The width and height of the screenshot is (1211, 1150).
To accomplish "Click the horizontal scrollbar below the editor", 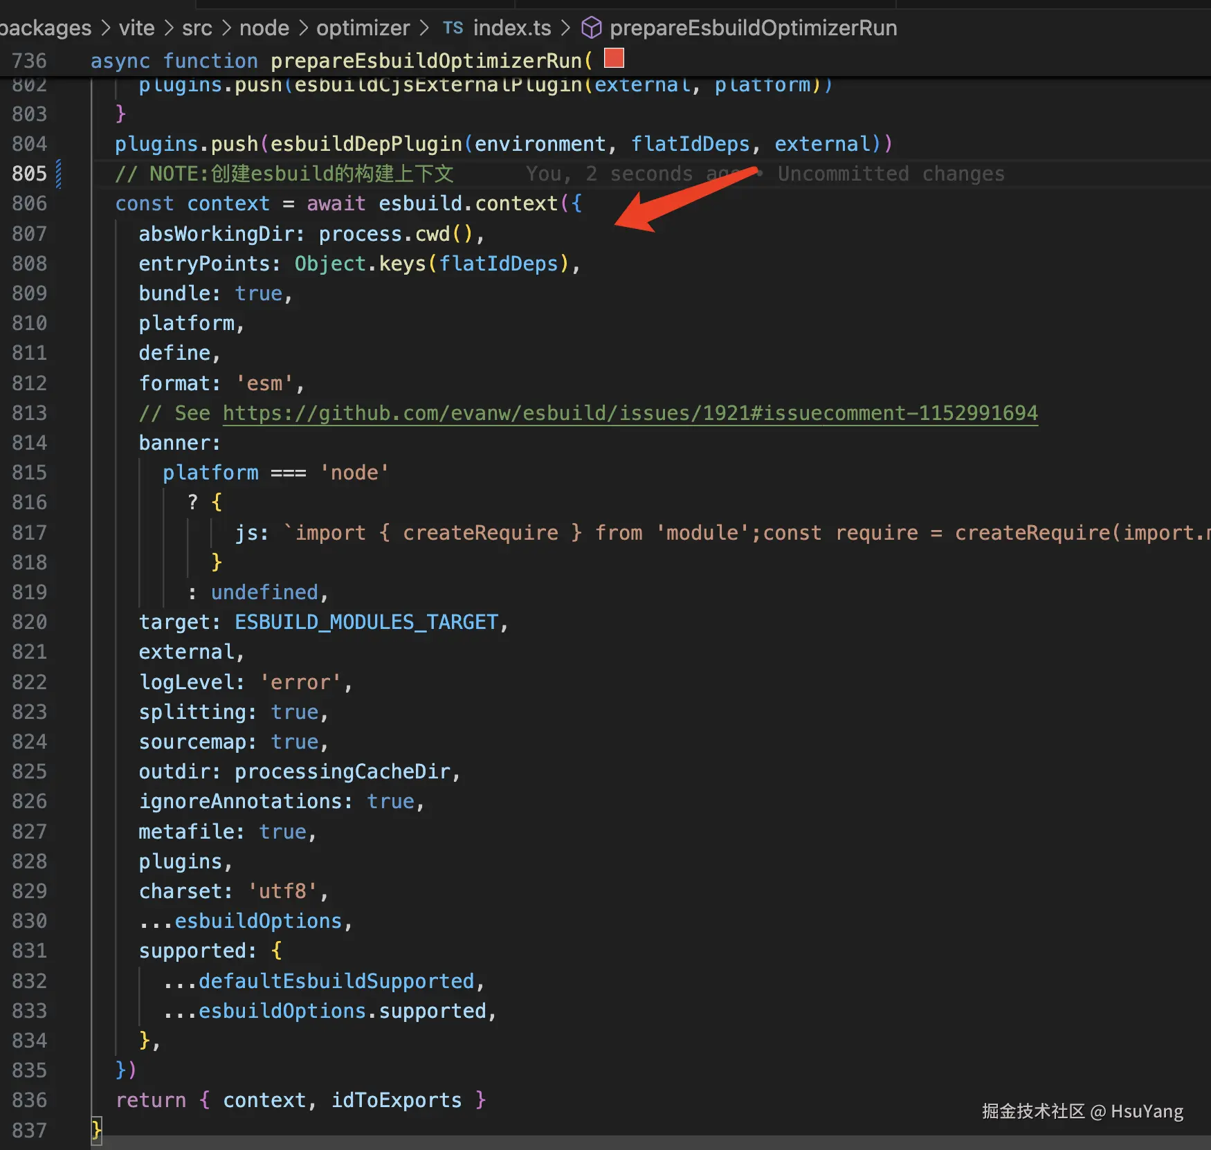I will pyautogui.click(x=650, y=1142).
